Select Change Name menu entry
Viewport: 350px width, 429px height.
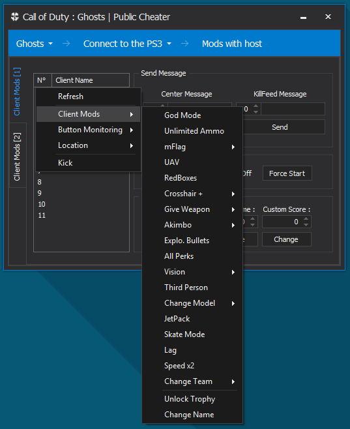(192, 415)
